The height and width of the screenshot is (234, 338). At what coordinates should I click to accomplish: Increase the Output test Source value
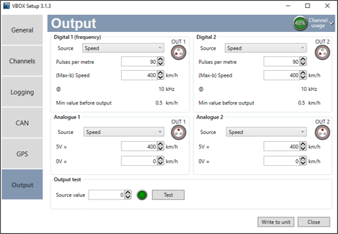pyautogui.click(x=128, y=192)
